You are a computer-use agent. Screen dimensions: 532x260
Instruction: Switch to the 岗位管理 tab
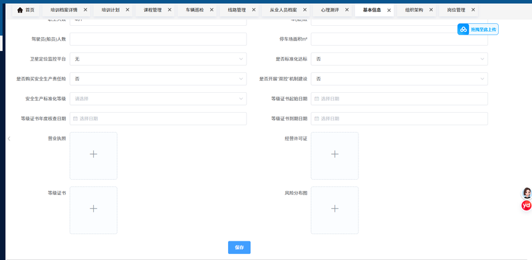pos(456,10)
